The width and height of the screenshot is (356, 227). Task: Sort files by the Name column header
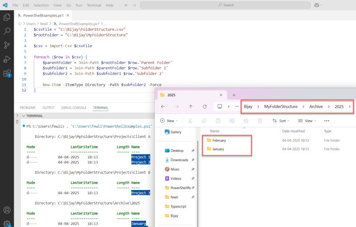[x=214, y=131]
